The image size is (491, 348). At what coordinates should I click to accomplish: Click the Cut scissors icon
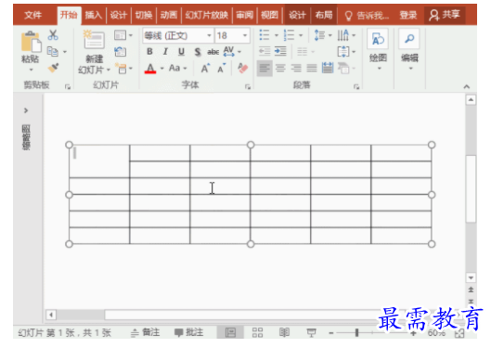(53, 34)
